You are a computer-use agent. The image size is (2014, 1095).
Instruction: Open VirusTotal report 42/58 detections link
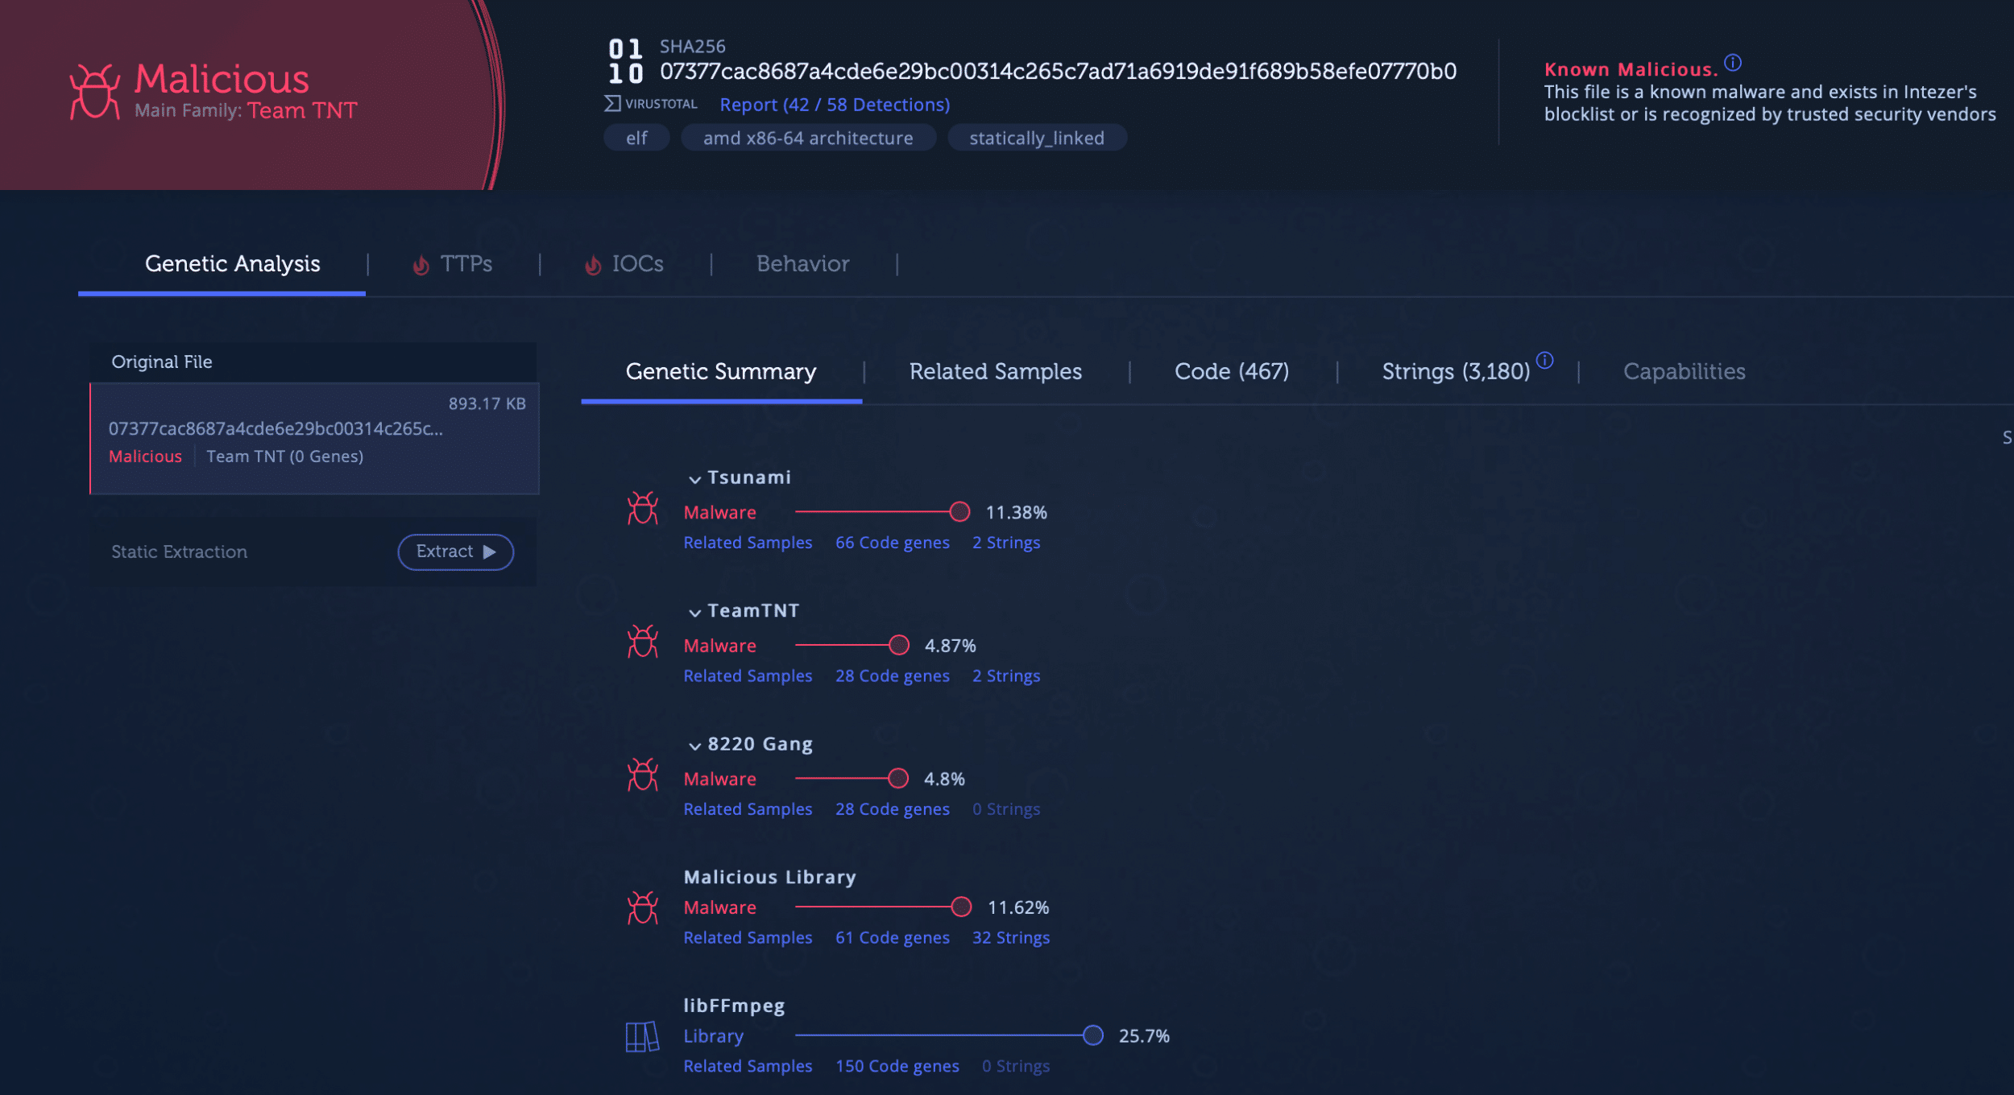tap(834, 105)
